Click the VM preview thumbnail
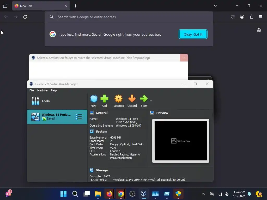Screen dimensions: 267x200 [x=180, y=141]
